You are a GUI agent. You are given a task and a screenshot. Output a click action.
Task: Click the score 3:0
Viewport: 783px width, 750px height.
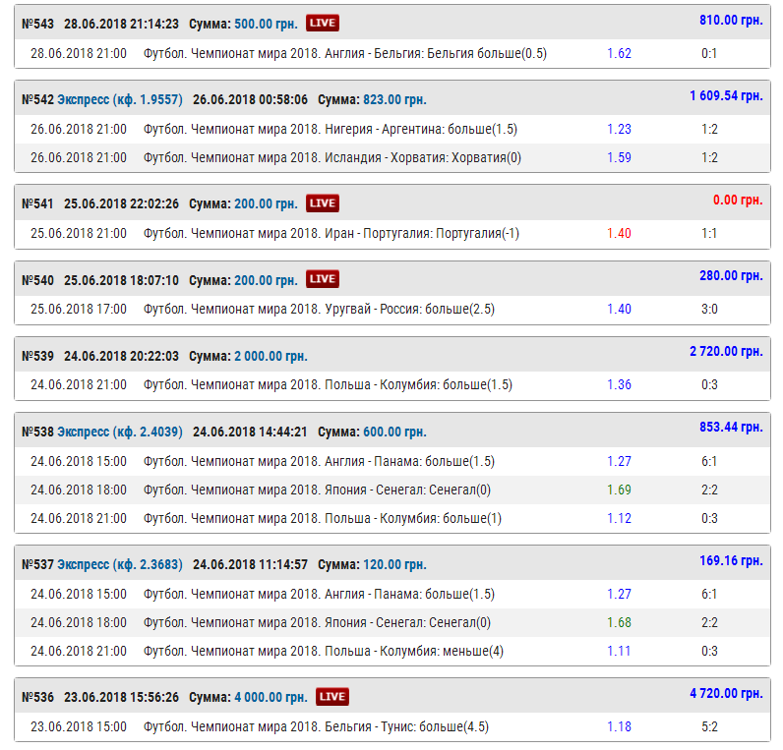click(x=709, y=310)
